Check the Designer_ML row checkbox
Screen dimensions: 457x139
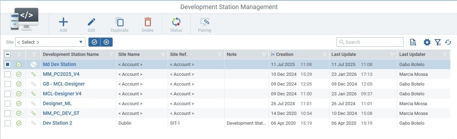(7, 103)
